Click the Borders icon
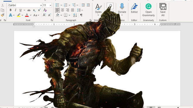 [x=66, y=15]
